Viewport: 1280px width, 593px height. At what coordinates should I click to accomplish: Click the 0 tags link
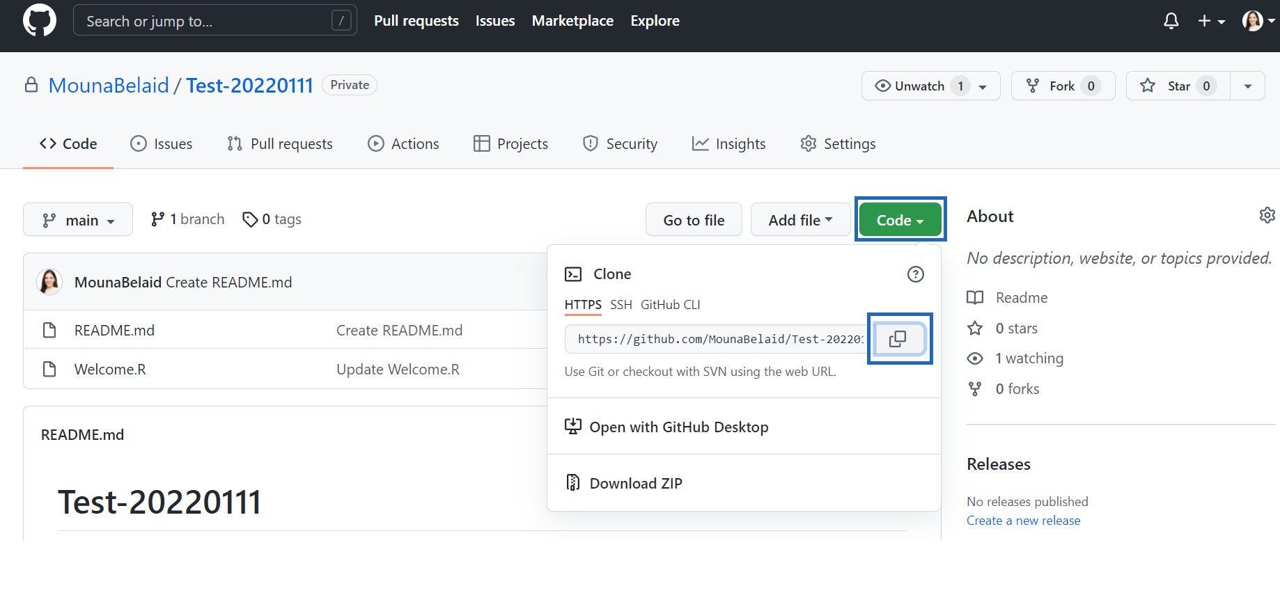point(272,219)
